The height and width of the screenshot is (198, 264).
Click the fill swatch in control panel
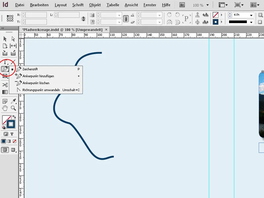215,15
